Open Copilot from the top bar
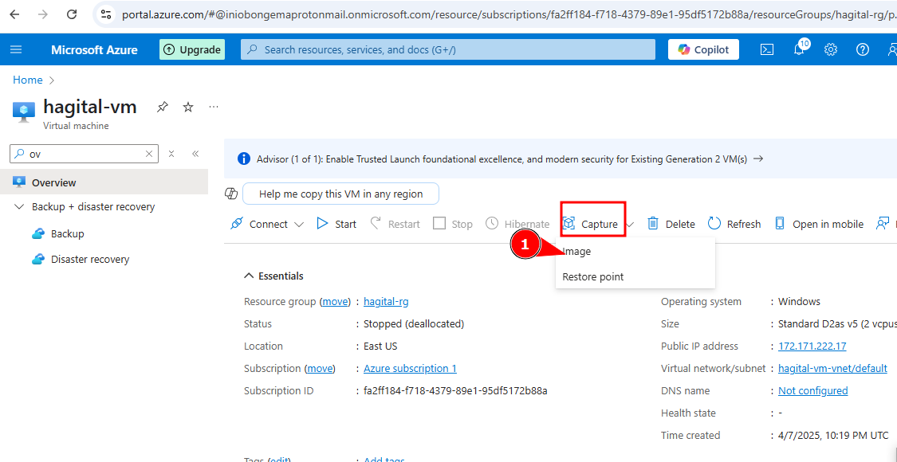Image resolution: width=897 pixels, height=462 pixels. click(x=703, y=49)
